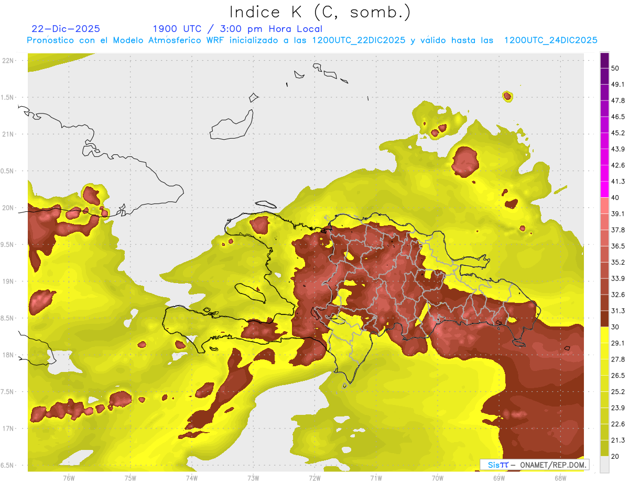Pick the magenta swatch between 40 and 41.3
Viewport: 629px width, 485px height.
[x=604, y=189]
